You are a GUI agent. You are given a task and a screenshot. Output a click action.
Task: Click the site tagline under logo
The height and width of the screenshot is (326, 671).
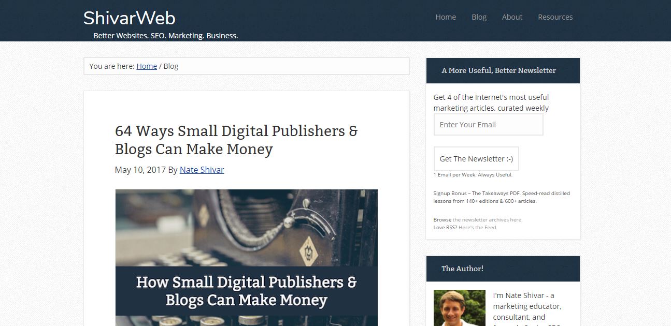click(x=166, y=36)
